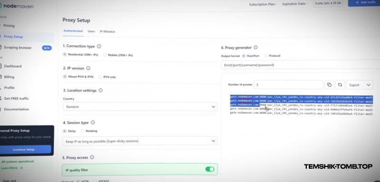Viewport: 380px width, 182px height.
Task: Toggle the IP quality filter switch
Action: coord(209,169)
